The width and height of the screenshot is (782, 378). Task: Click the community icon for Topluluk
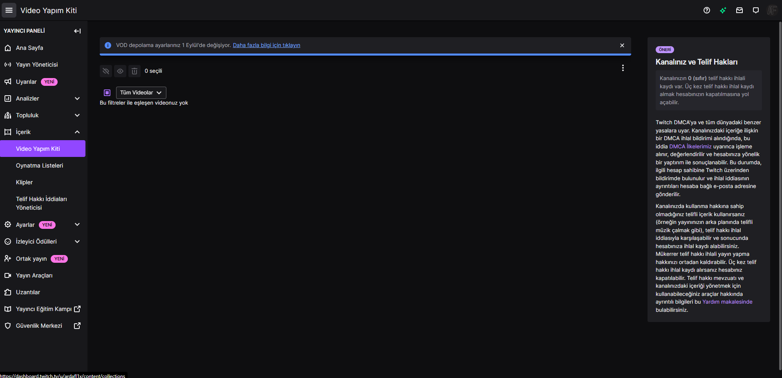(x=8, y=115)
